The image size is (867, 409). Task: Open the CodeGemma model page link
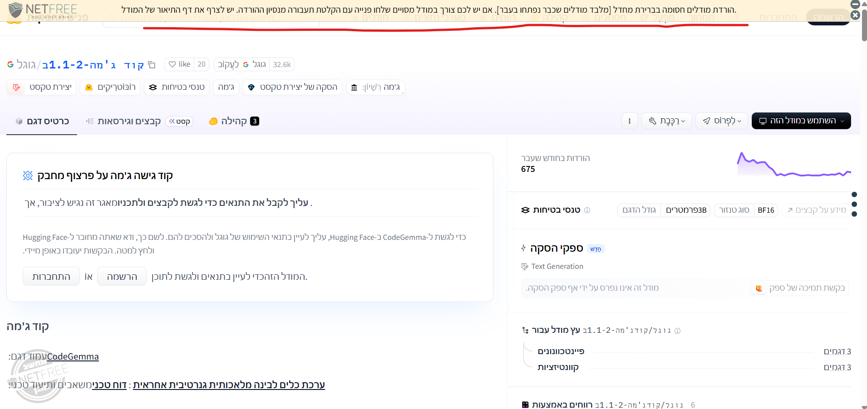(x=73, y=356)
